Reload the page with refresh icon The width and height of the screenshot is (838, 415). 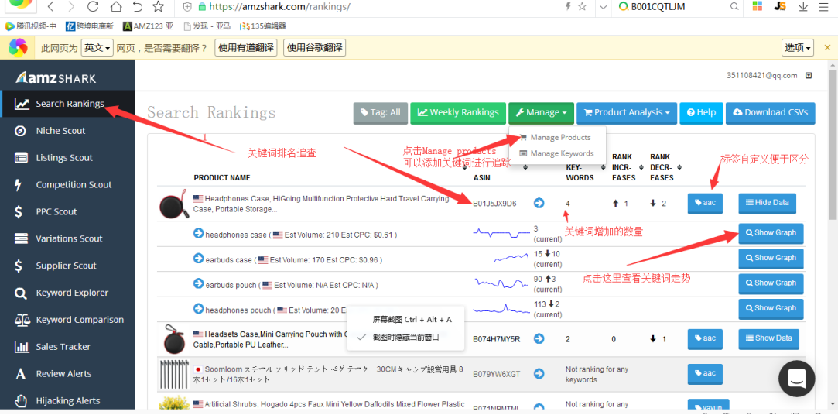(93, 6)
